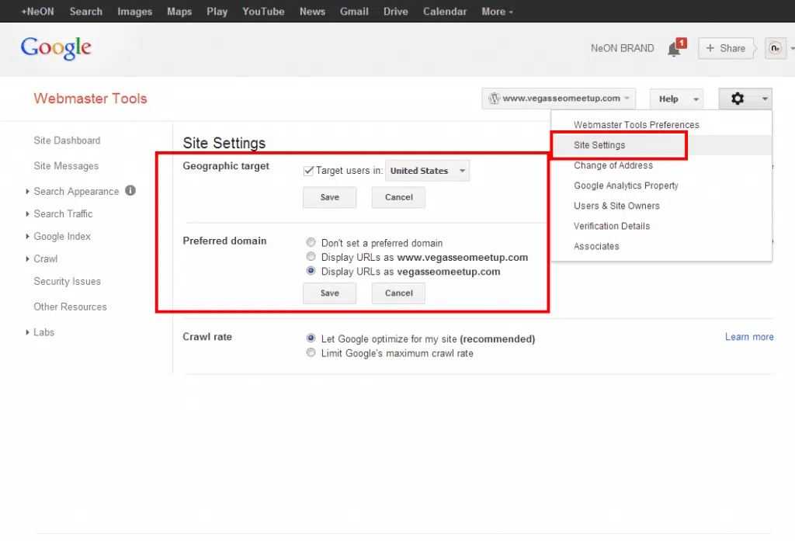Open News in the top bar

pyautogui.click(x=312, y=11)
